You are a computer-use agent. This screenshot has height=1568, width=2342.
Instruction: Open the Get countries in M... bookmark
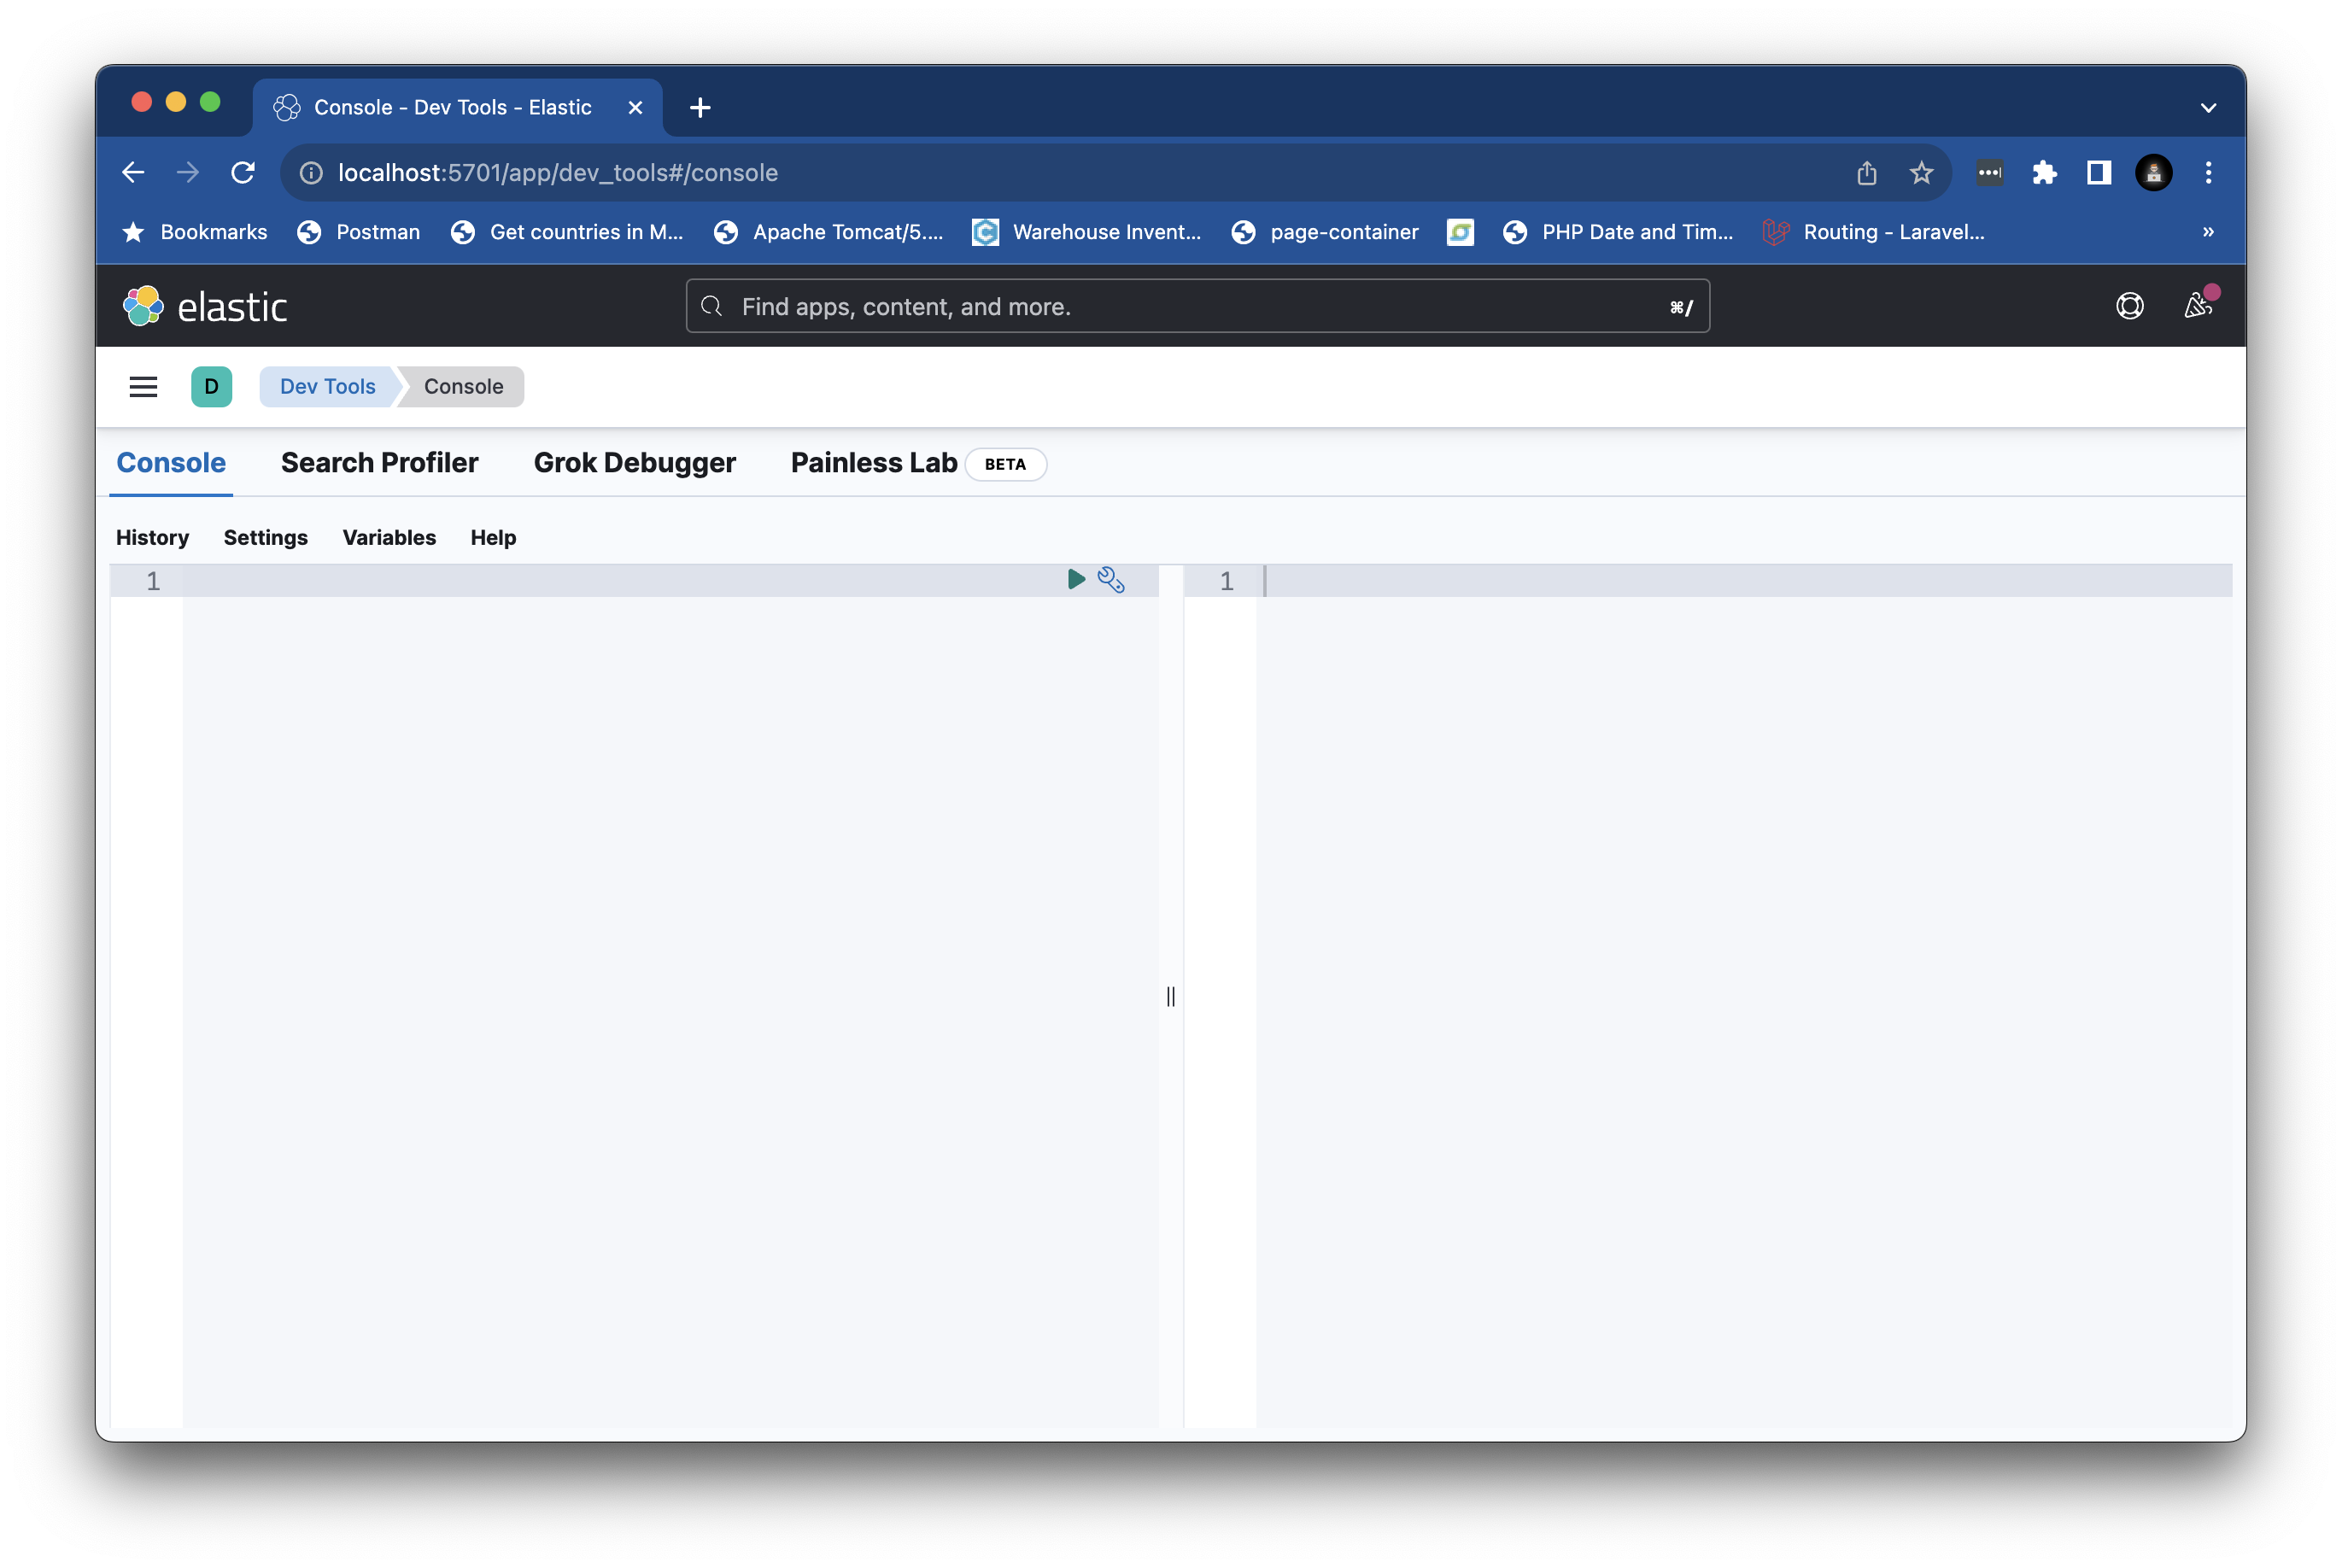pyautogui.click(x=567, y=232)
